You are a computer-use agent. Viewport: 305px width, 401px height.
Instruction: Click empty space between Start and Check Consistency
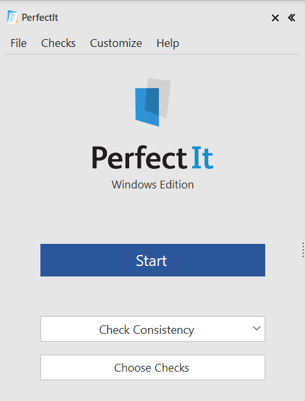pyautogui.click(x=152, y=297)
